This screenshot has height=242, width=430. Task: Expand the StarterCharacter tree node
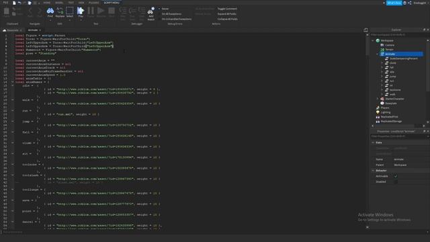[x=378, y=99]
